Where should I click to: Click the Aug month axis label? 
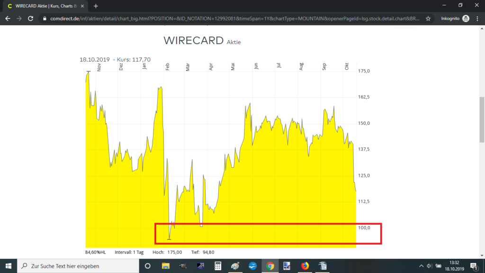pos(301,66)
